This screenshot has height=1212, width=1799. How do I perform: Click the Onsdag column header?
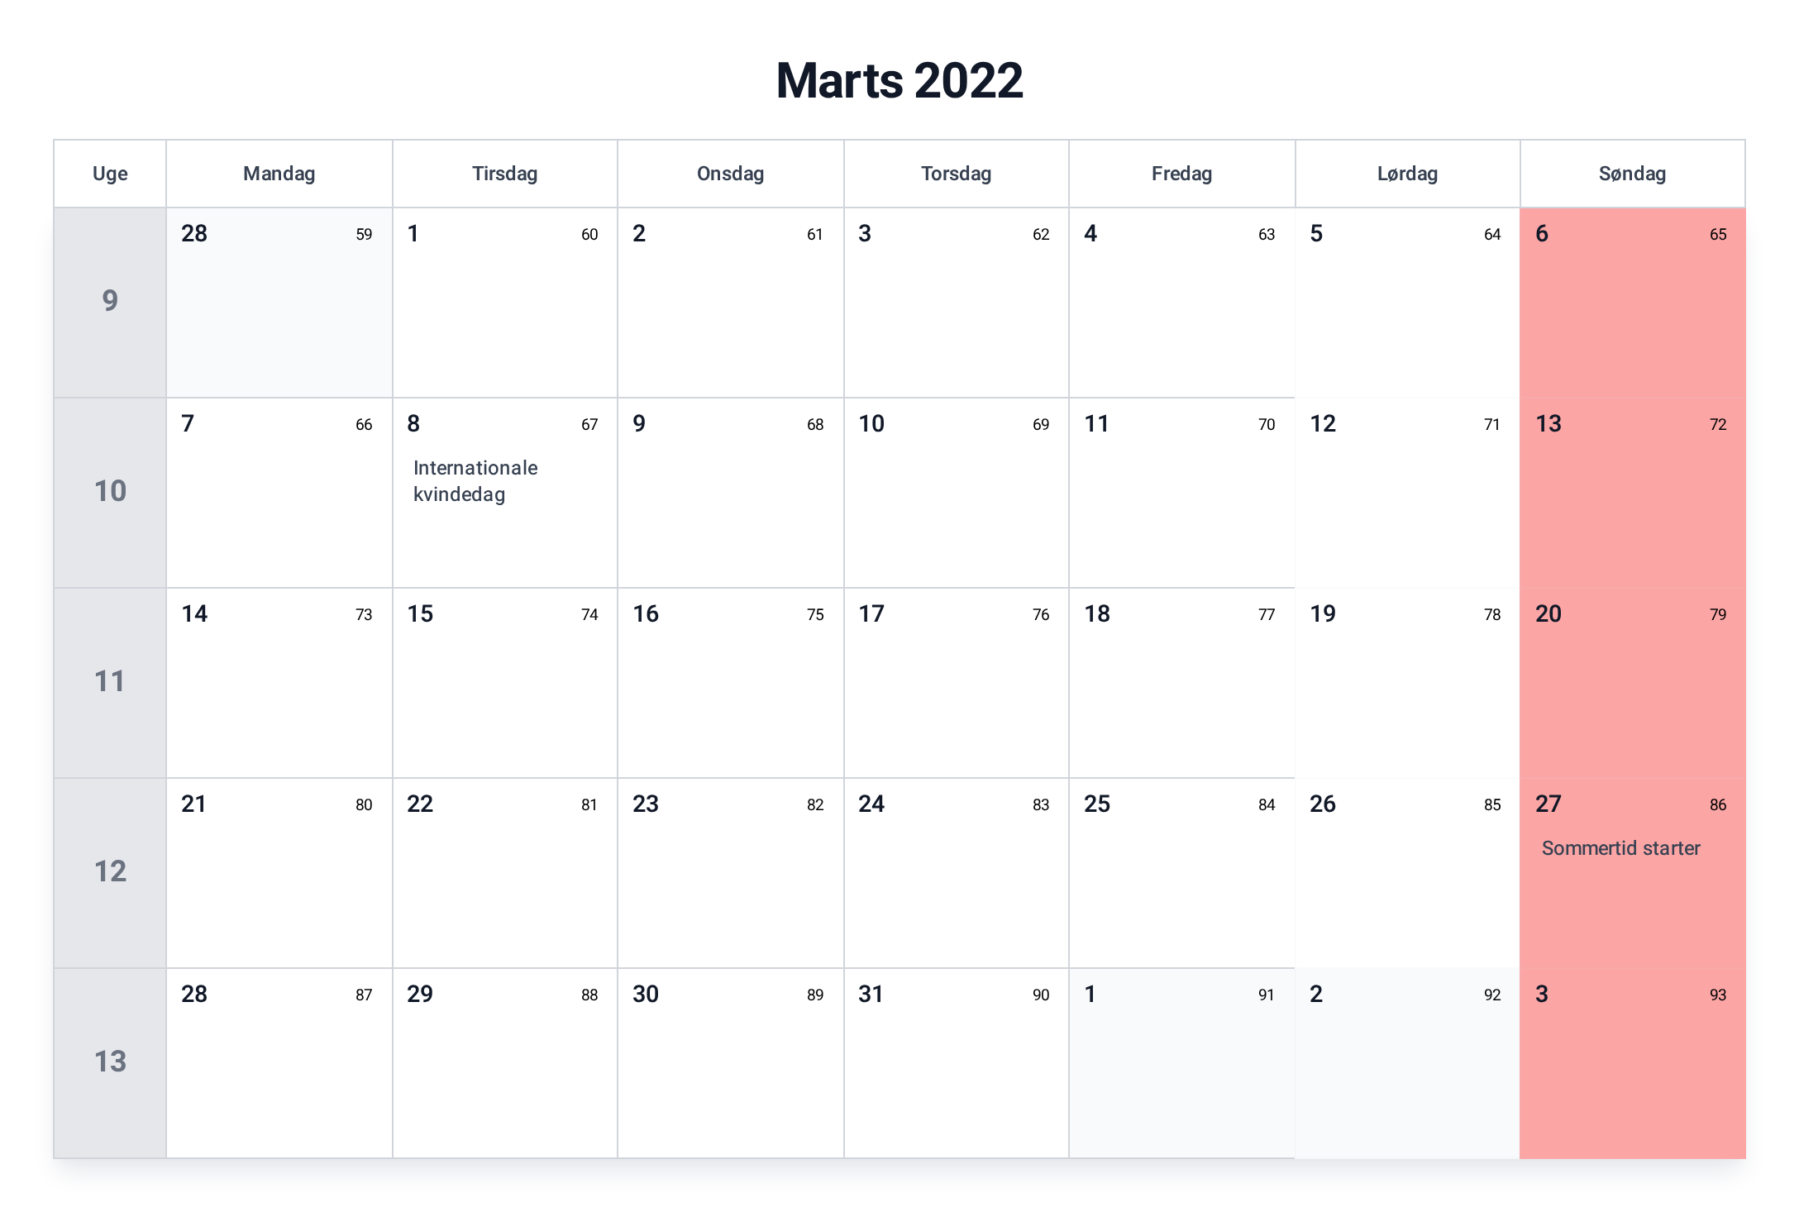[x=731, y=174]
